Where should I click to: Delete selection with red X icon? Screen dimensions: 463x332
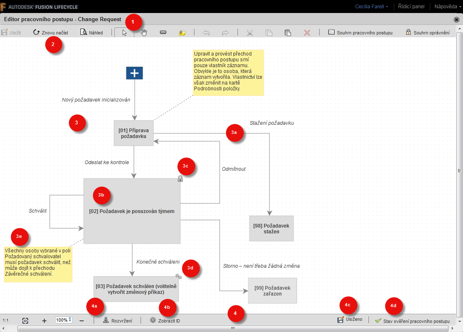click(x=307, y=33)
